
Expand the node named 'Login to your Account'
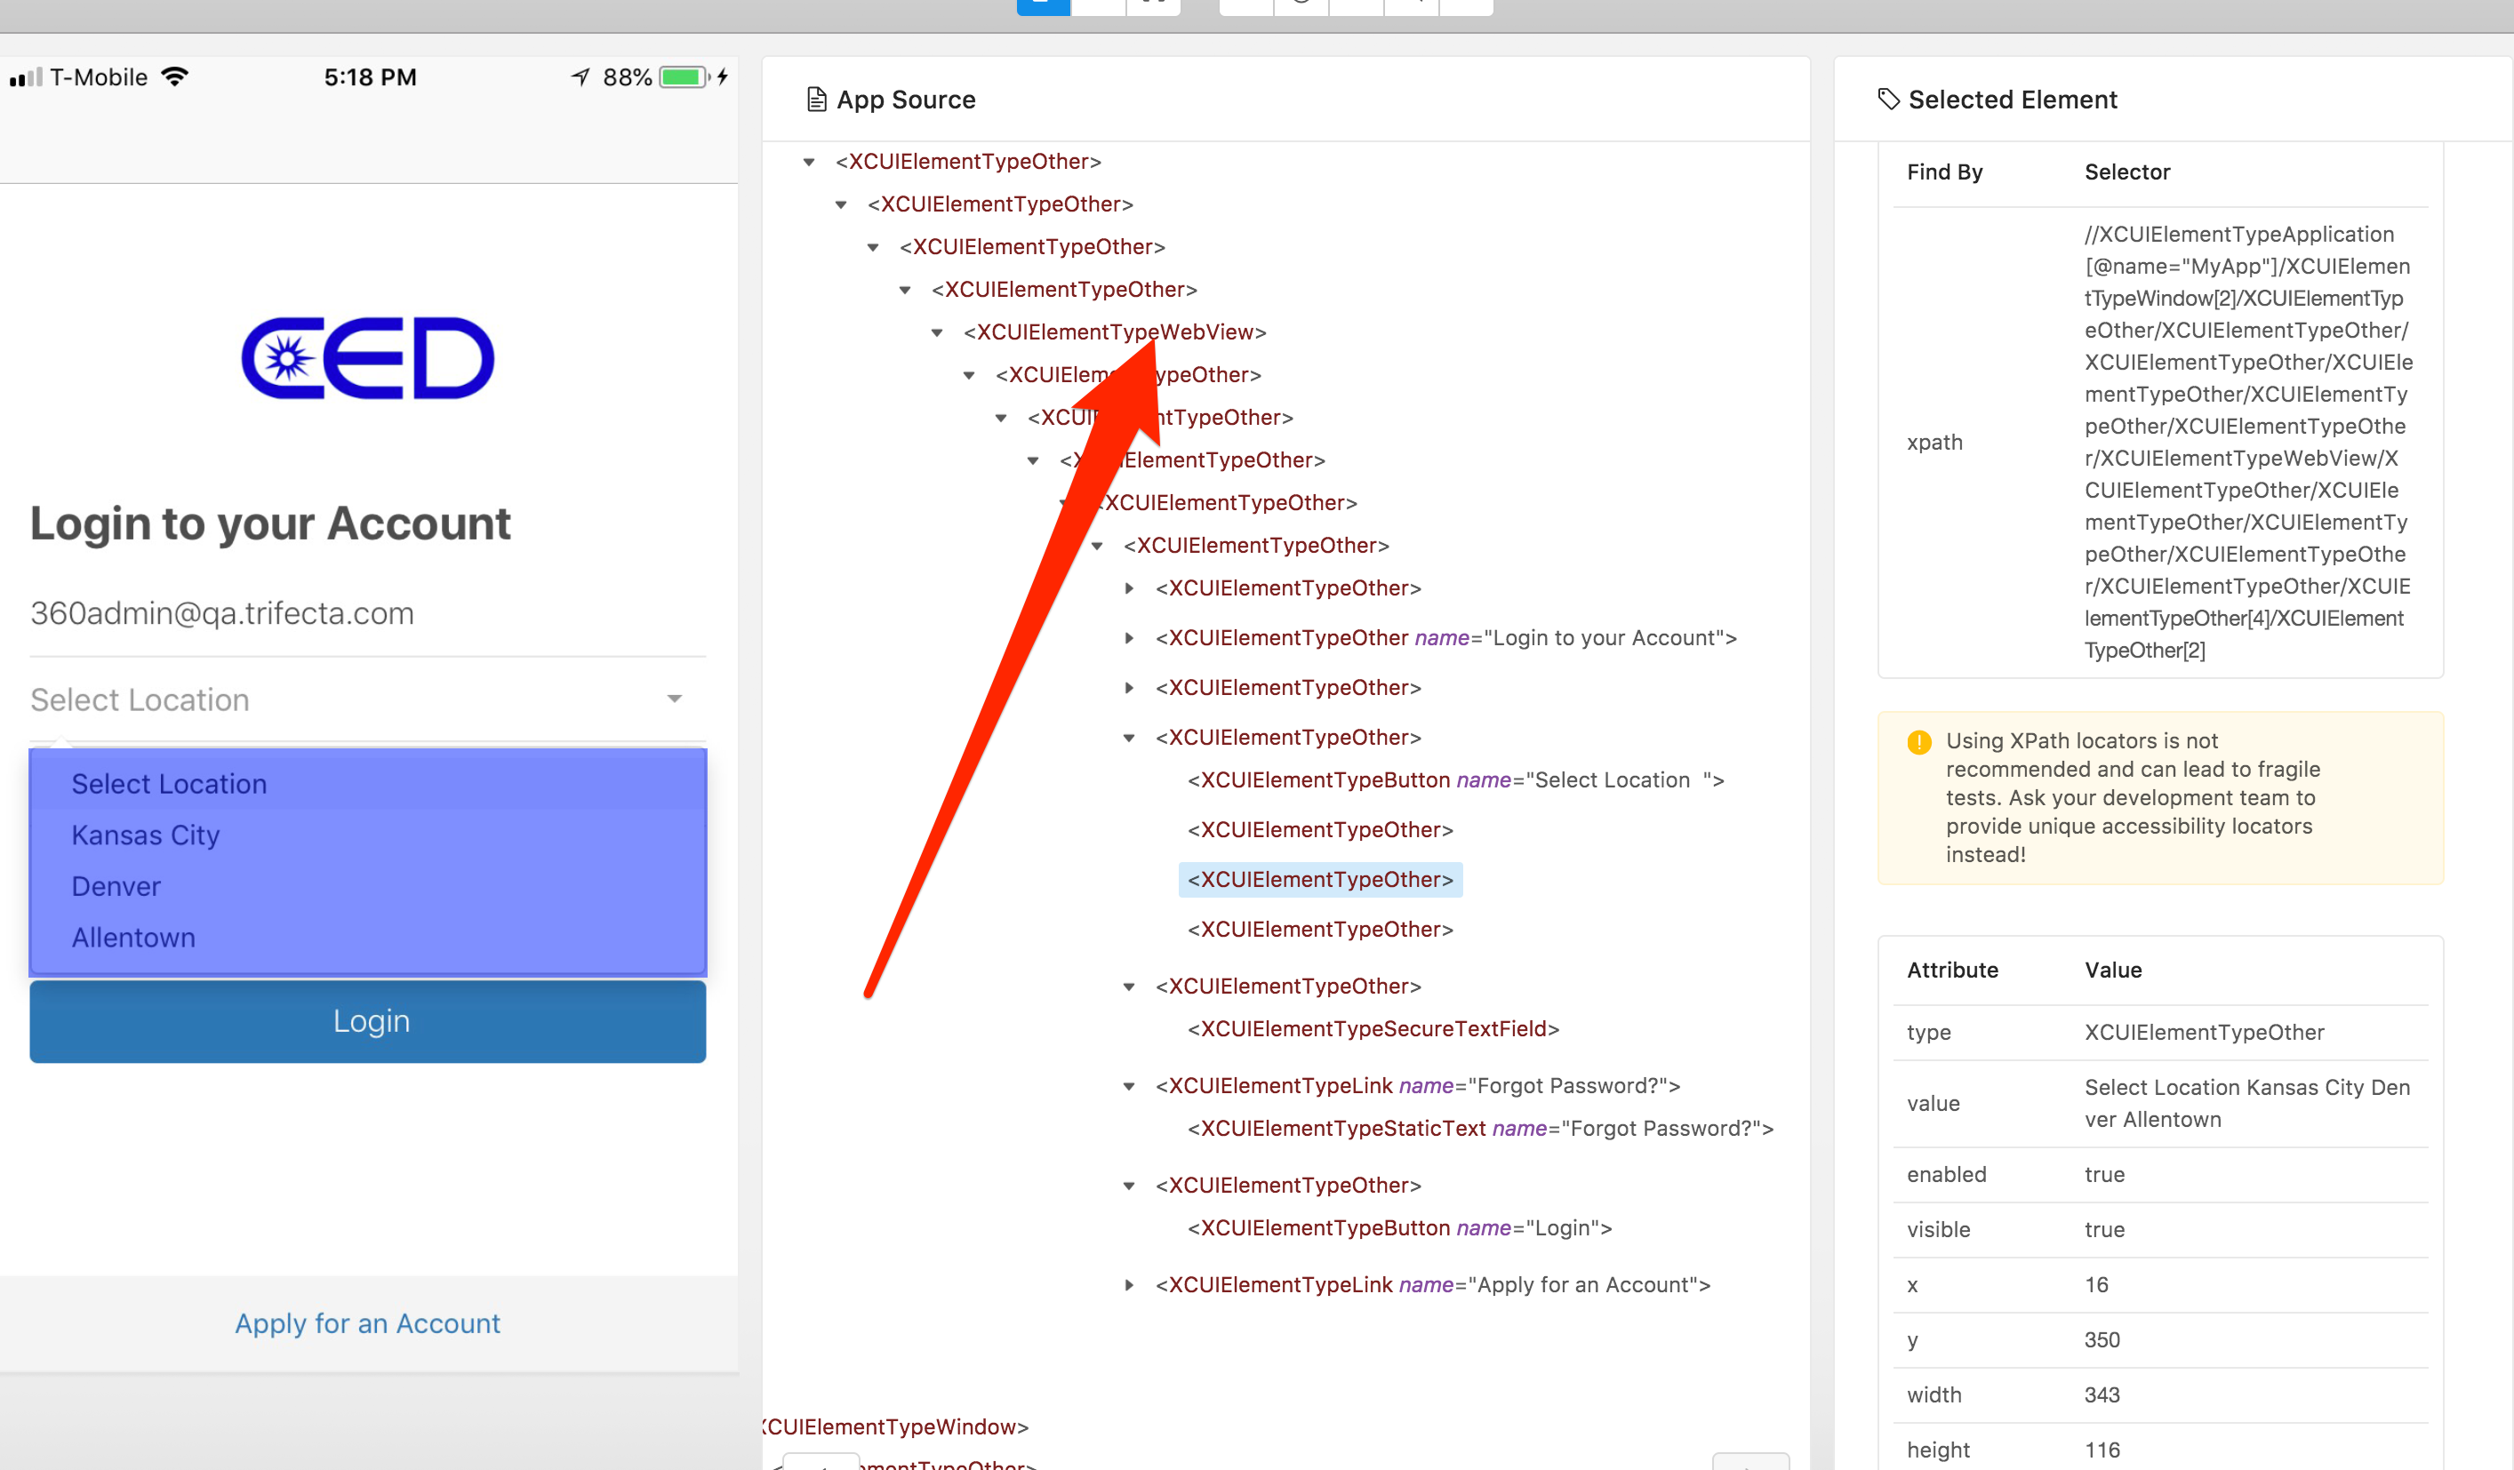point(1129,637)
